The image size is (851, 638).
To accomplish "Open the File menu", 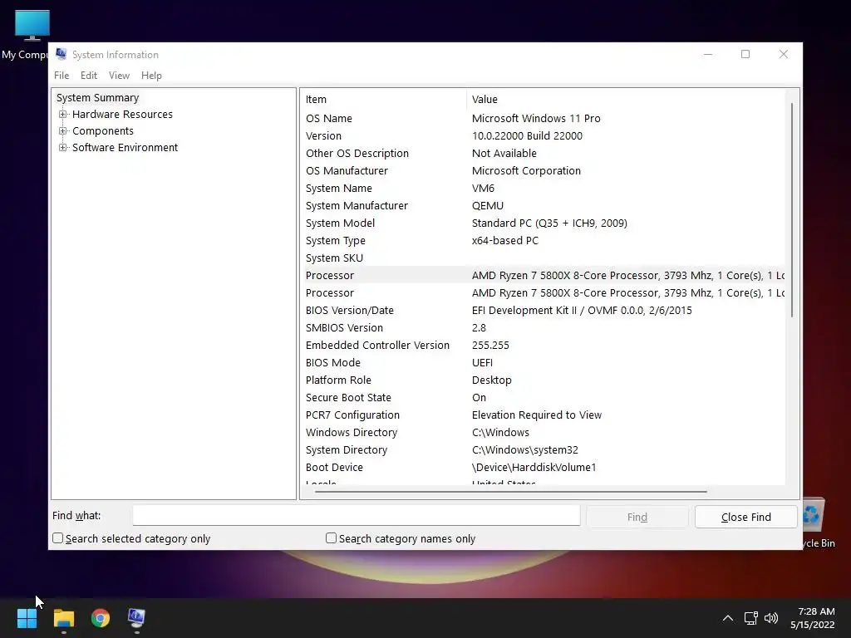I will [61, 76].
